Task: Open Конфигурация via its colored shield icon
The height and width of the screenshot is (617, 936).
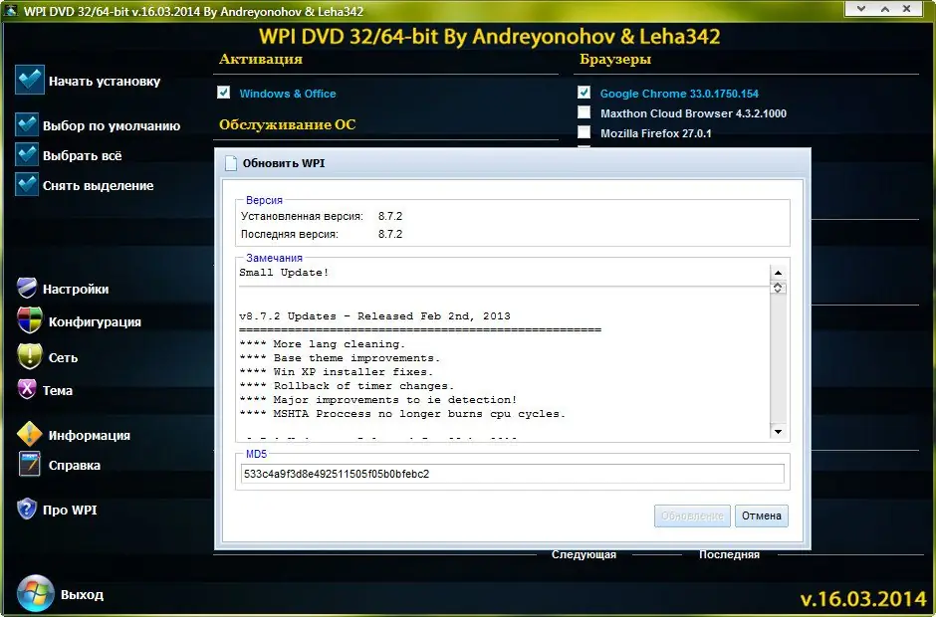Action: [29, 320]
